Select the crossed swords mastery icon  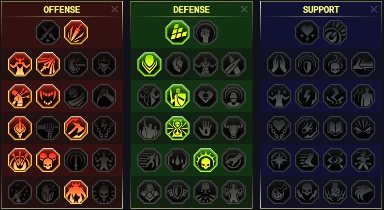coord(48,32)
